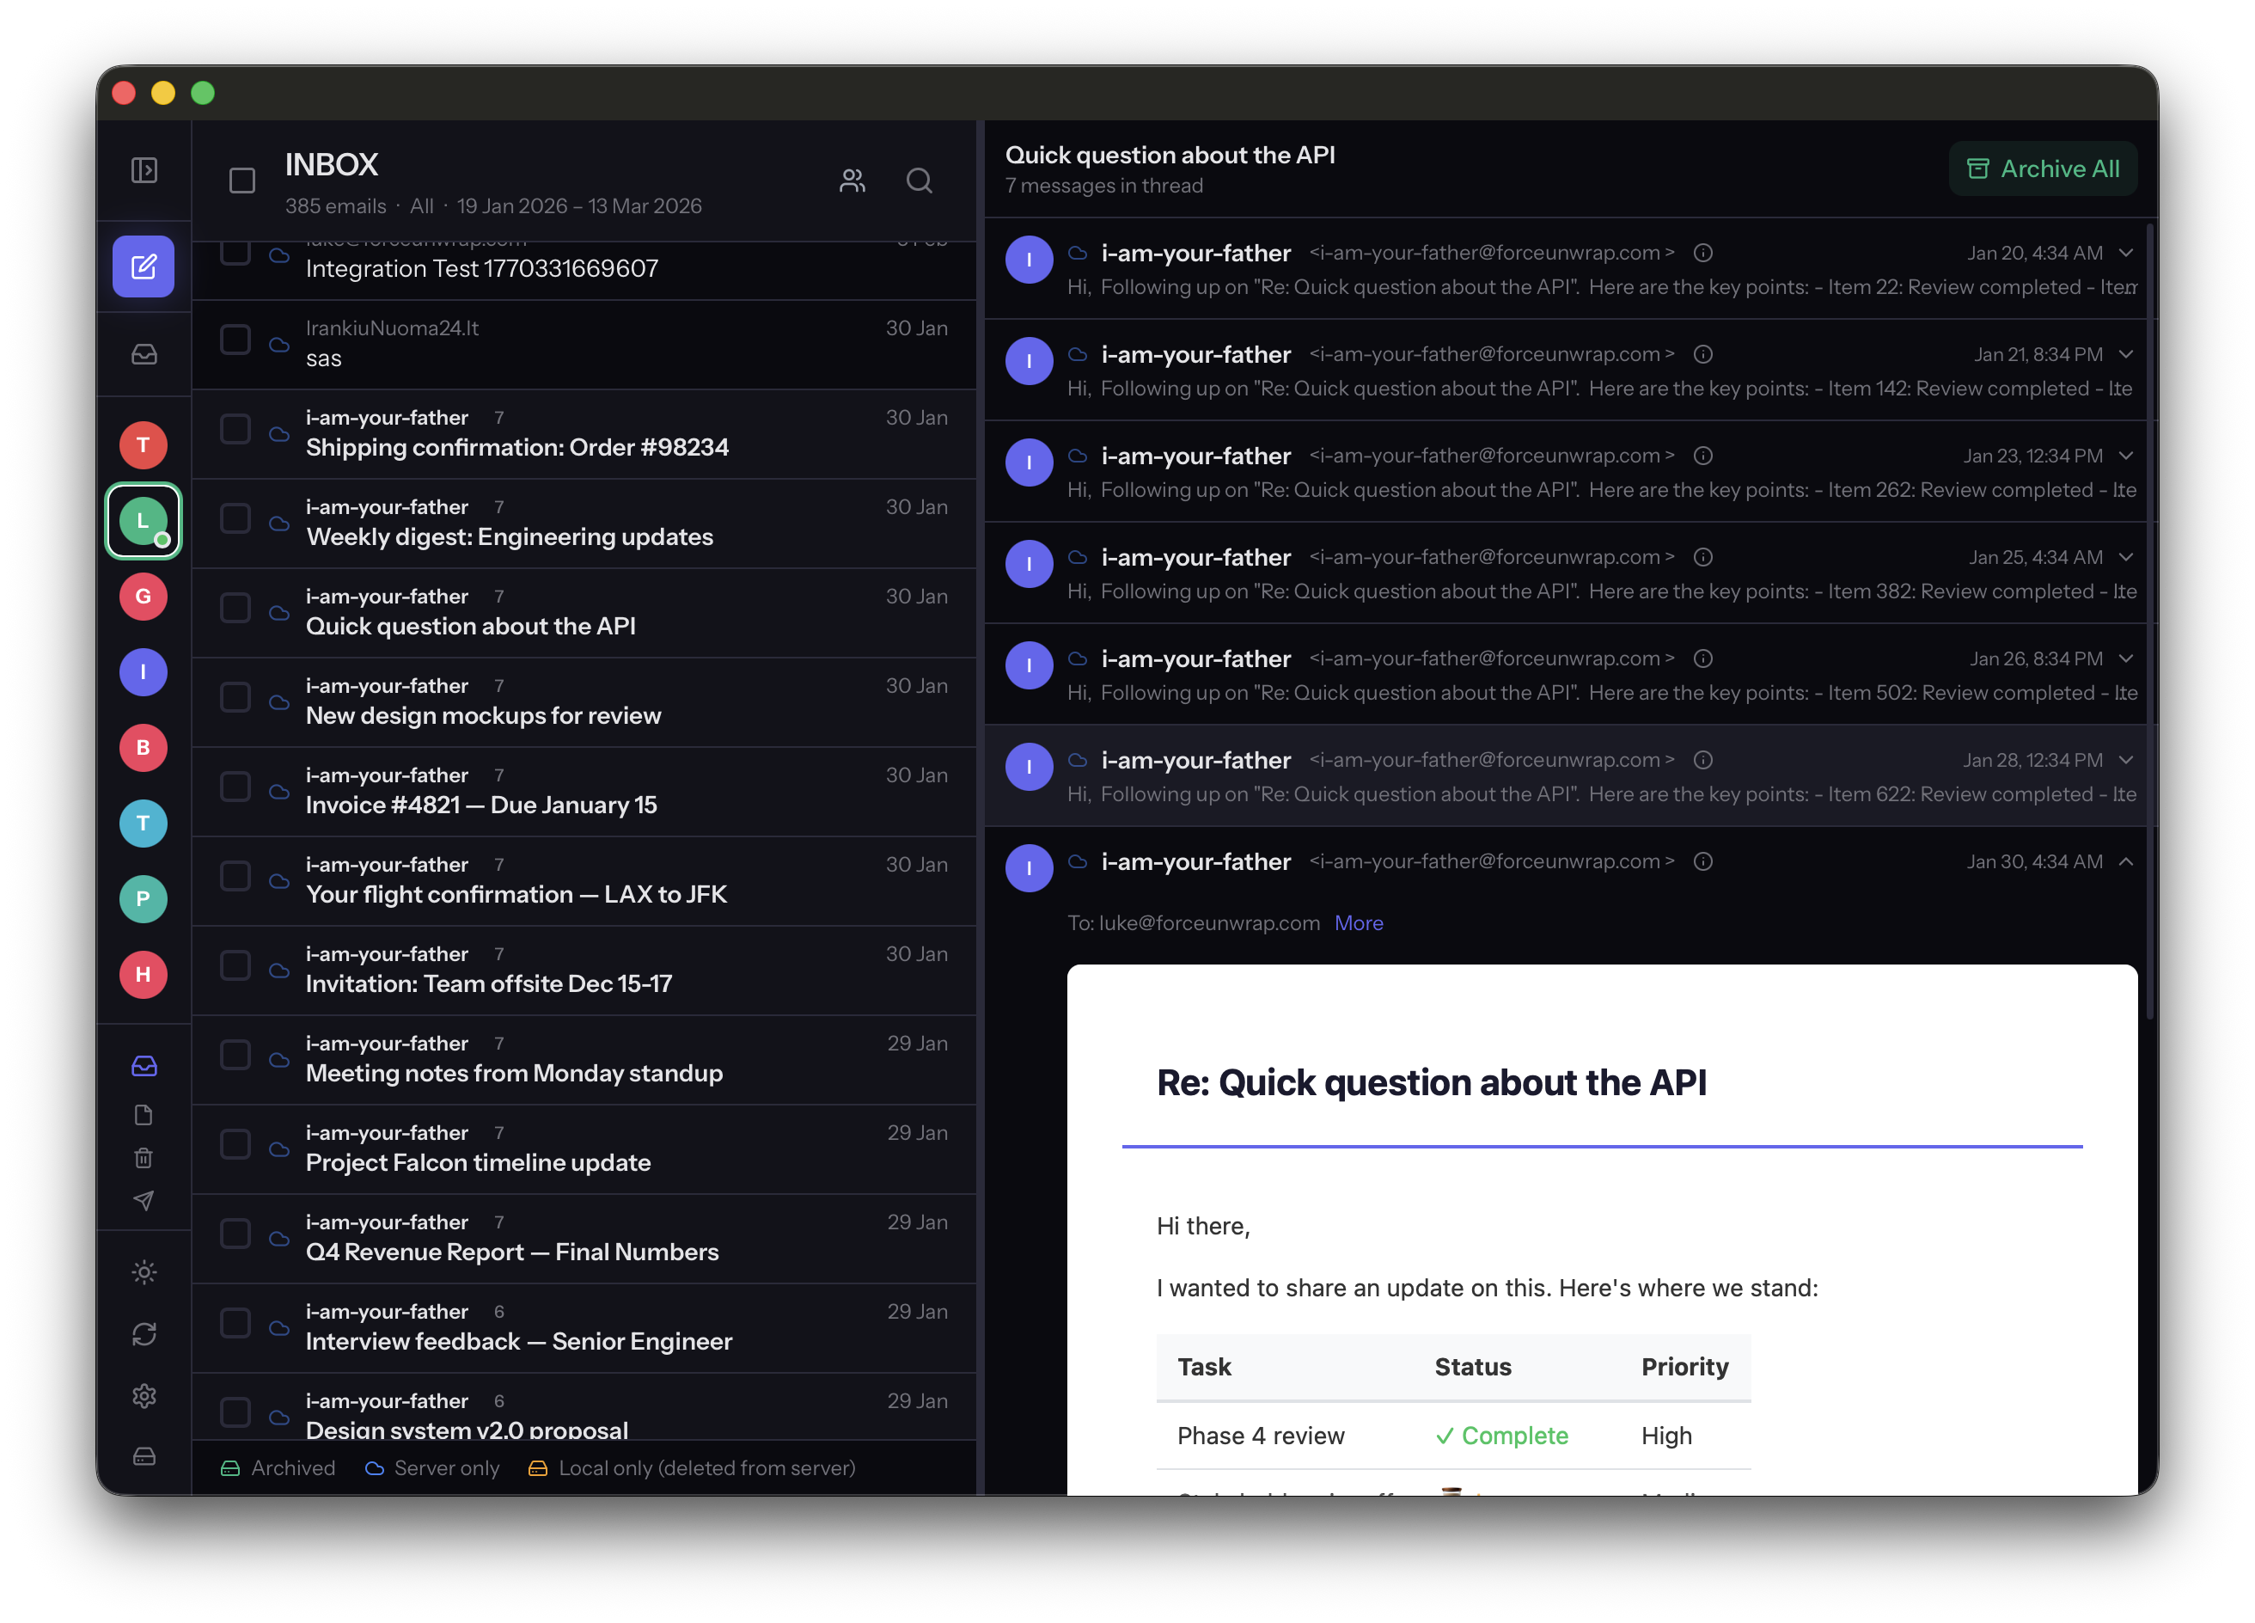Click the More link beside the recipient
The image size is (2255, 1623).
click(1360, 923)
